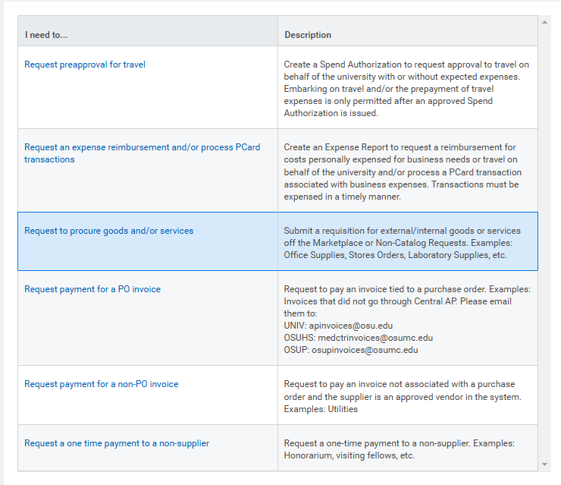Image resolution: width=561 pixels, height=485 pixels.
Task: Click the vertical scrollbar track
Action: coord(544,243)
